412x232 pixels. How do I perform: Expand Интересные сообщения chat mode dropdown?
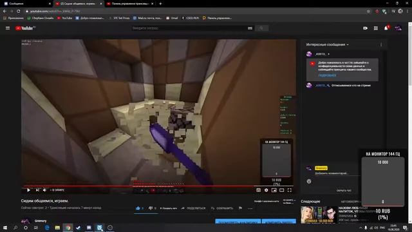(x=328, y=44)
